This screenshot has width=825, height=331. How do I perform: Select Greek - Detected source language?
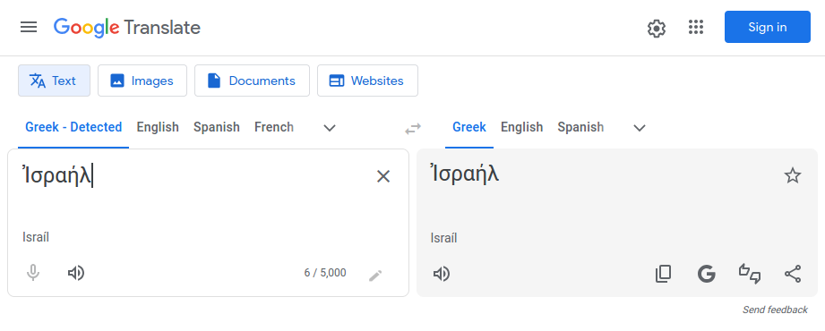73,127
